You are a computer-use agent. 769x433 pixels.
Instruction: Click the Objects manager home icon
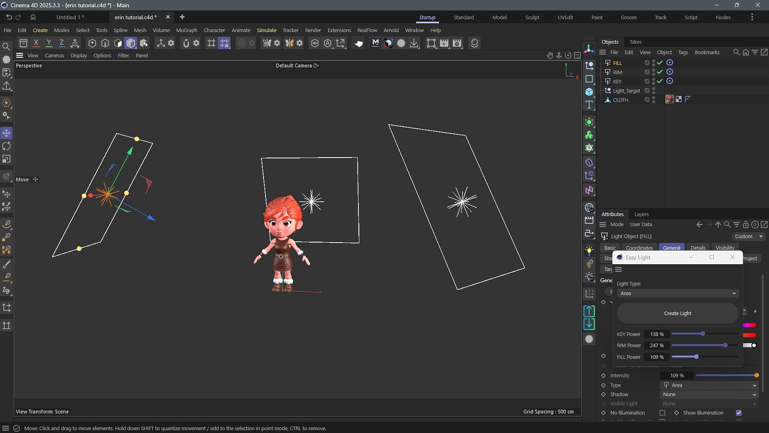point(746,52)
